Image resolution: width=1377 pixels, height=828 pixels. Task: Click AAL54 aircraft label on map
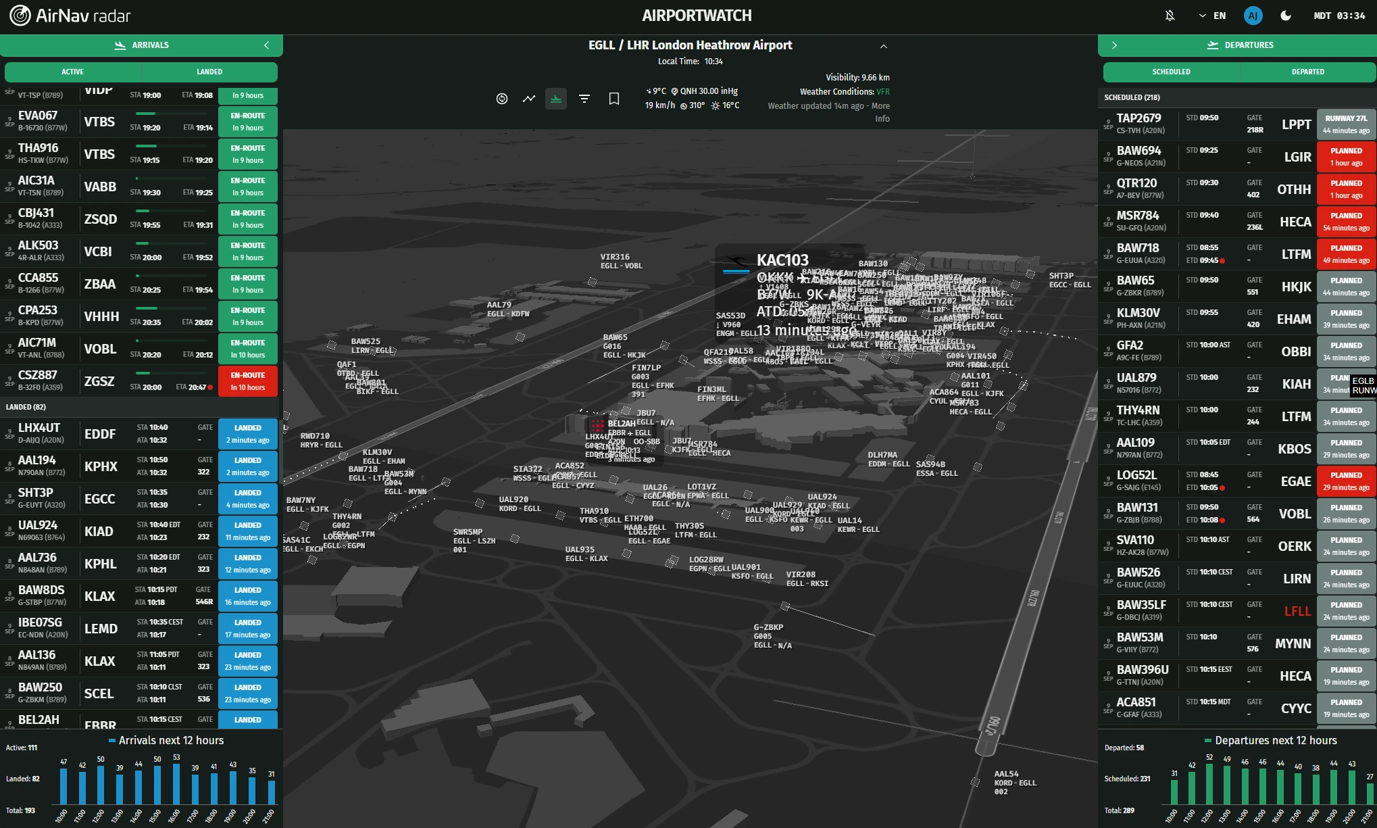pyautogui.click(x=1015, y=783)
